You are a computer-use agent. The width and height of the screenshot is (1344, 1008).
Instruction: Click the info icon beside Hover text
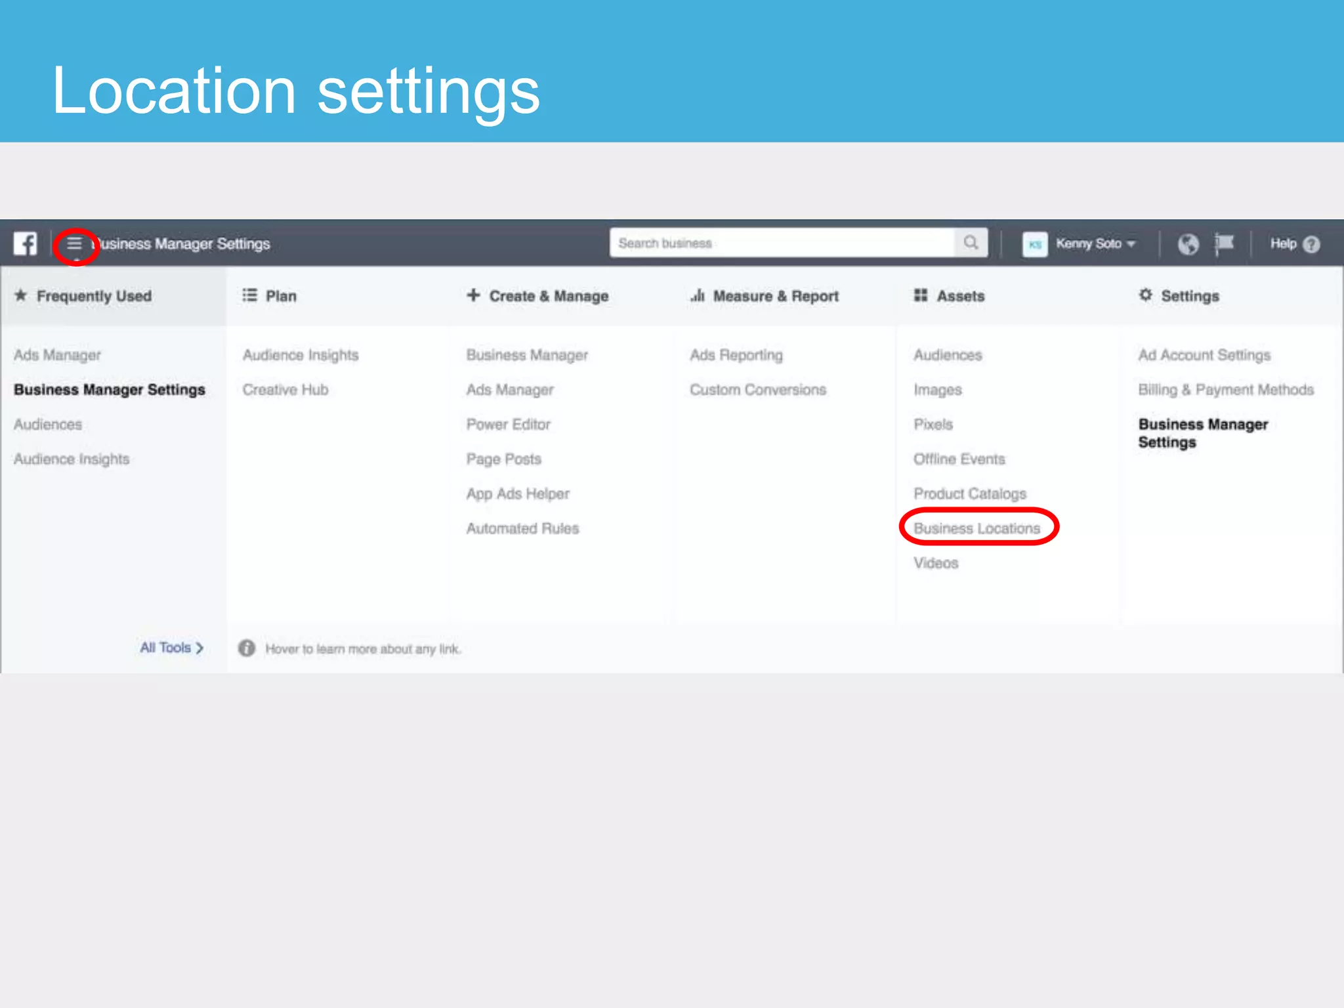click(x=247, y=648)
